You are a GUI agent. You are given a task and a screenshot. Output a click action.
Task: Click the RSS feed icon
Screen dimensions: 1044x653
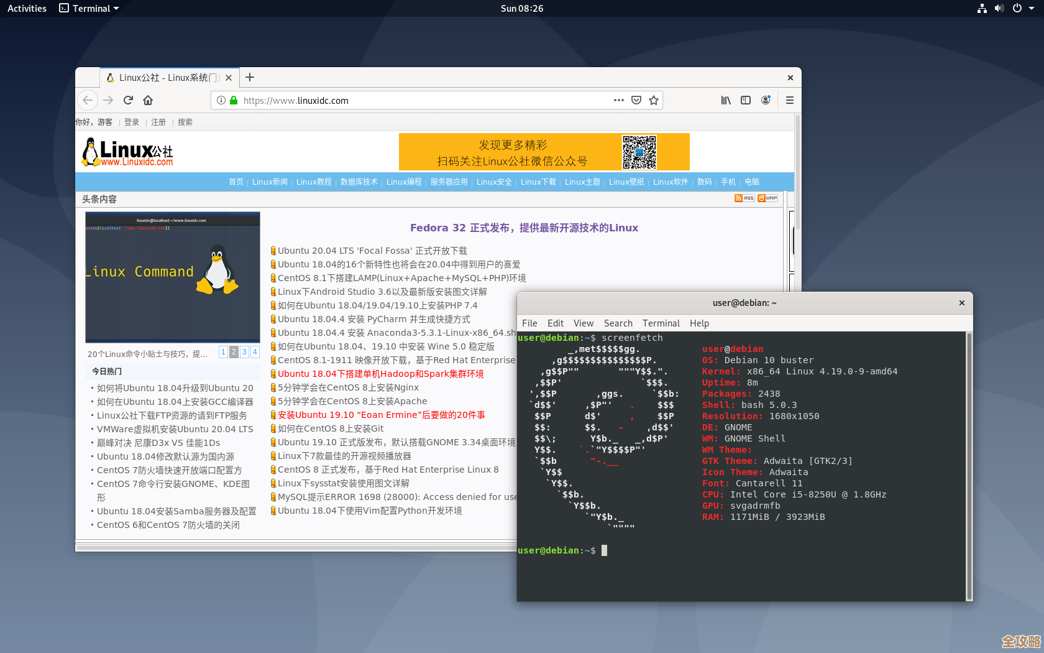point(744,198)
